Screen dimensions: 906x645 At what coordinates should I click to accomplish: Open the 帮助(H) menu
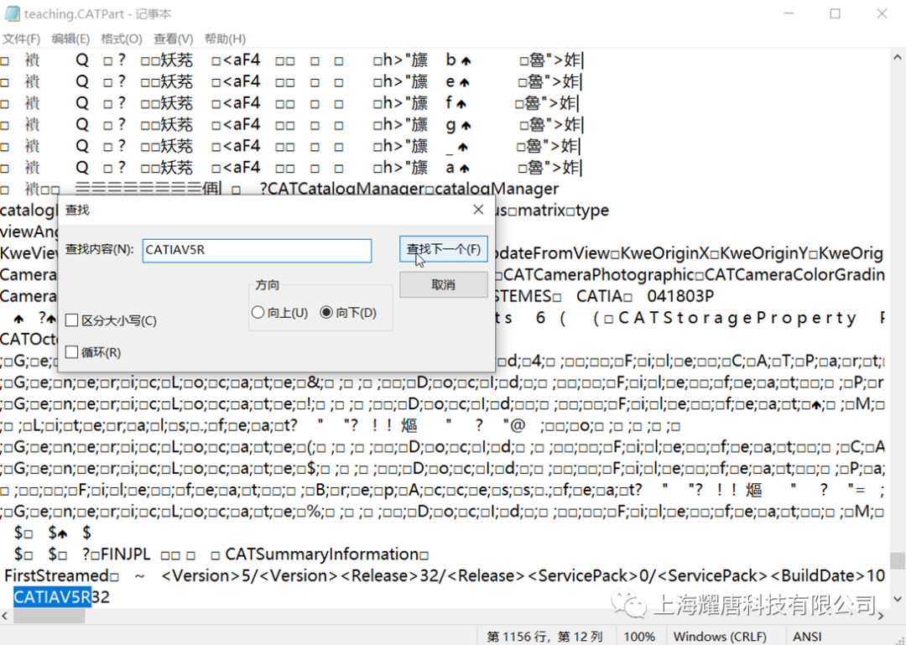[225, 39]
